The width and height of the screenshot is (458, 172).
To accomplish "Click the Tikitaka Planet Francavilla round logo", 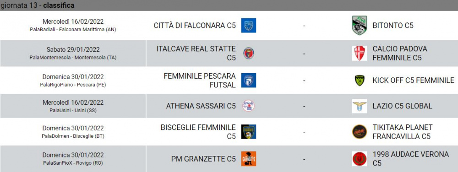I will click(x=360, y=131).
